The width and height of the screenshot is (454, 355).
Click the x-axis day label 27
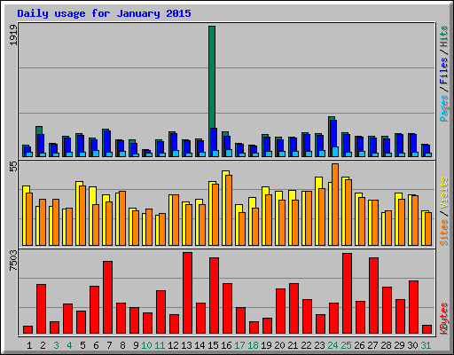(372, 345)
